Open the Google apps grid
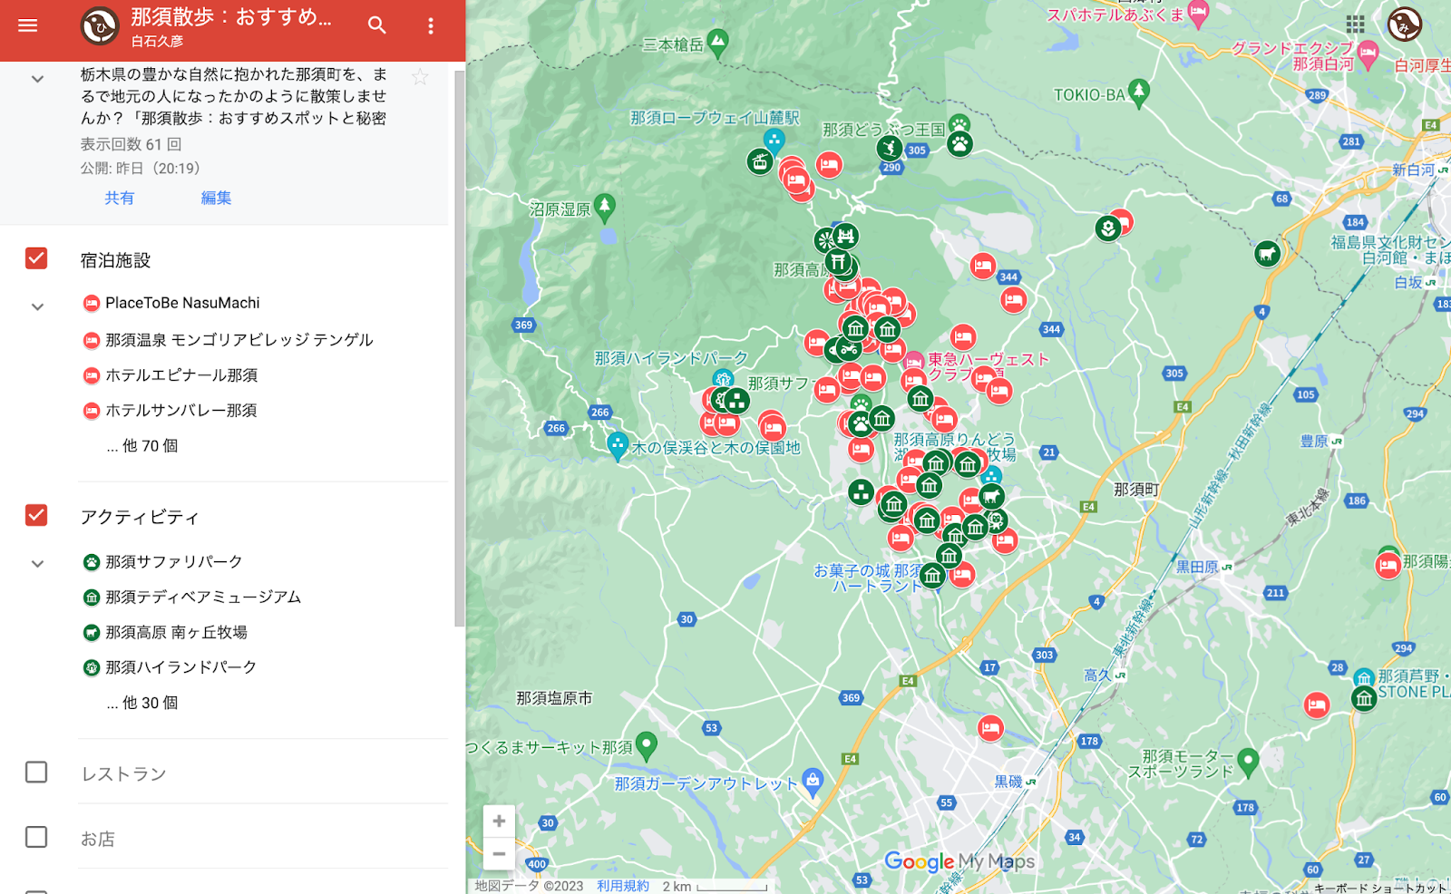 click(x=1355, y=24)
